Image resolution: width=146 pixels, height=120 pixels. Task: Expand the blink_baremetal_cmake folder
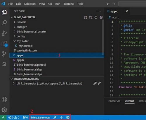coord(57,32)
